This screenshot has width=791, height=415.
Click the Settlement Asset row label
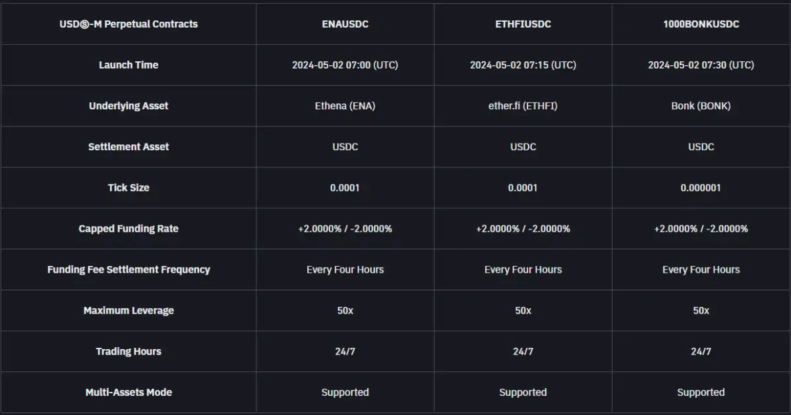(x=129, y=146)
